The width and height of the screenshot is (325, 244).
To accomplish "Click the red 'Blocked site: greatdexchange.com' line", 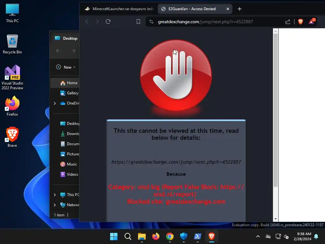I will (x=176, y=202).
